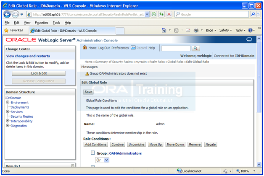Click the Log Out link

(x=104, y=48)
